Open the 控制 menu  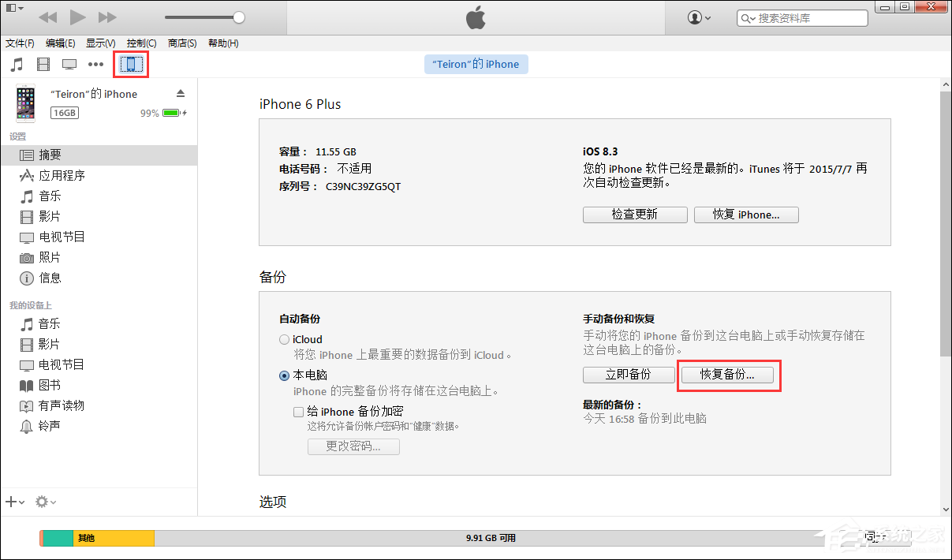click(140, 43)
